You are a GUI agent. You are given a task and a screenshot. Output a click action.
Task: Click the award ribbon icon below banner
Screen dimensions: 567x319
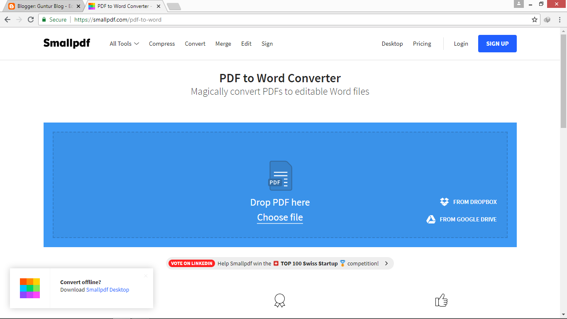pyautogui.click(x=280, y=301)
